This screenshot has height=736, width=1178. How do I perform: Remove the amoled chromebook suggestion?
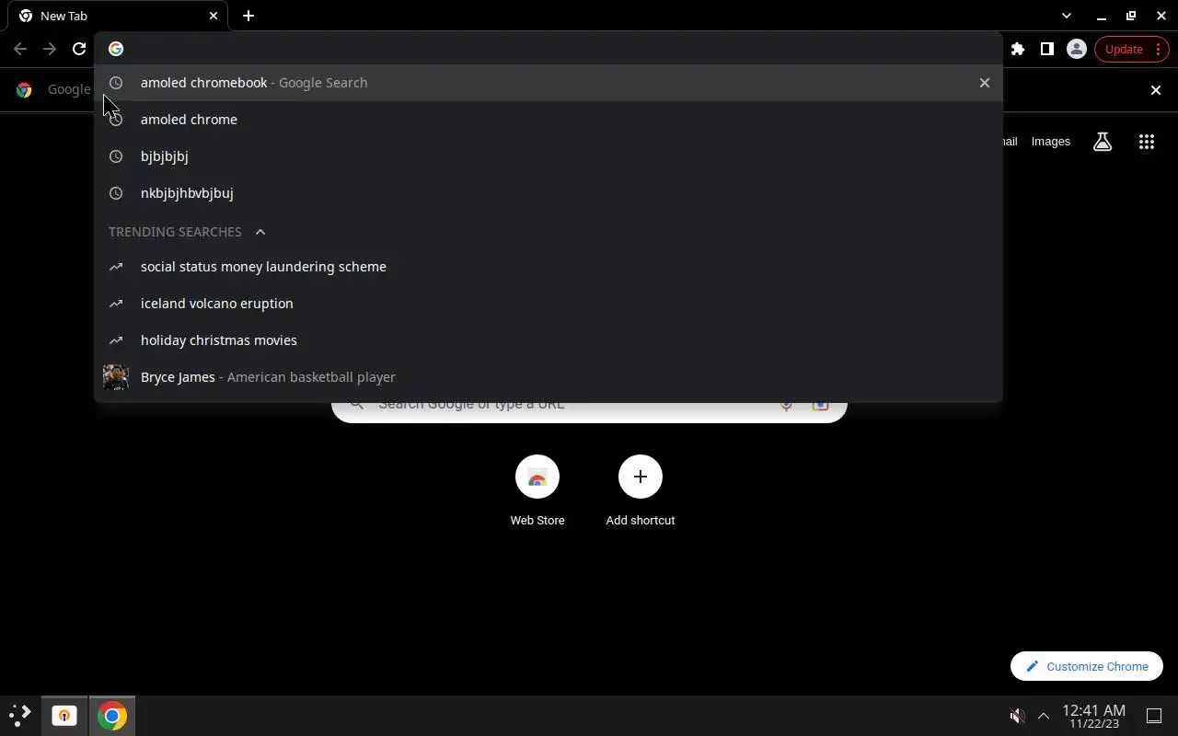point(985,83)
